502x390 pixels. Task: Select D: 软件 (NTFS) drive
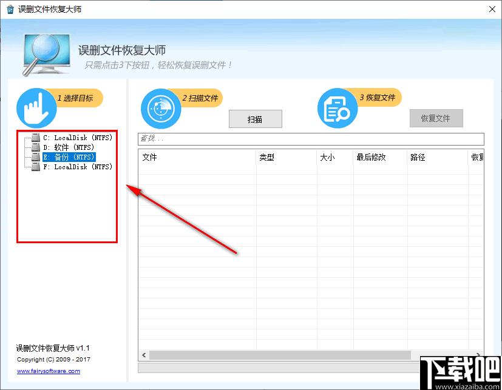(69, 147)
